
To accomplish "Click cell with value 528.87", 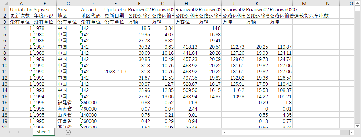I will click(x=186, y=84).
